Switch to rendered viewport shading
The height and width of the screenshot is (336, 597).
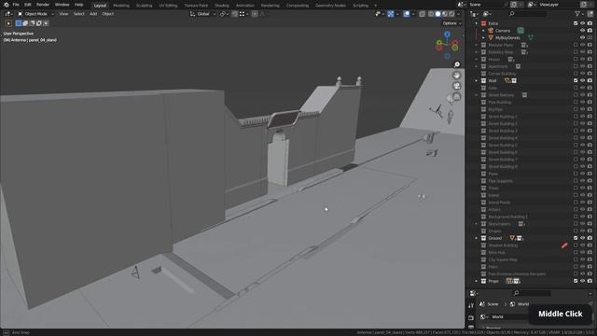pyautogui.click(x=451, y=14)
